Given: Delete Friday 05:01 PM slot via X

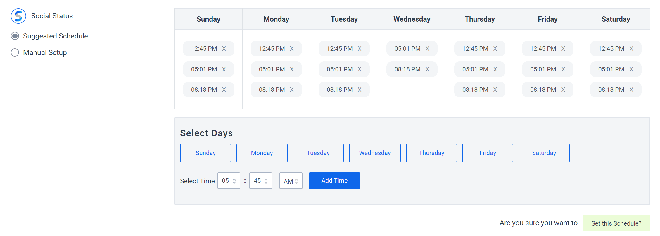Looking at the screenshot, I should [x=563, y=69].
